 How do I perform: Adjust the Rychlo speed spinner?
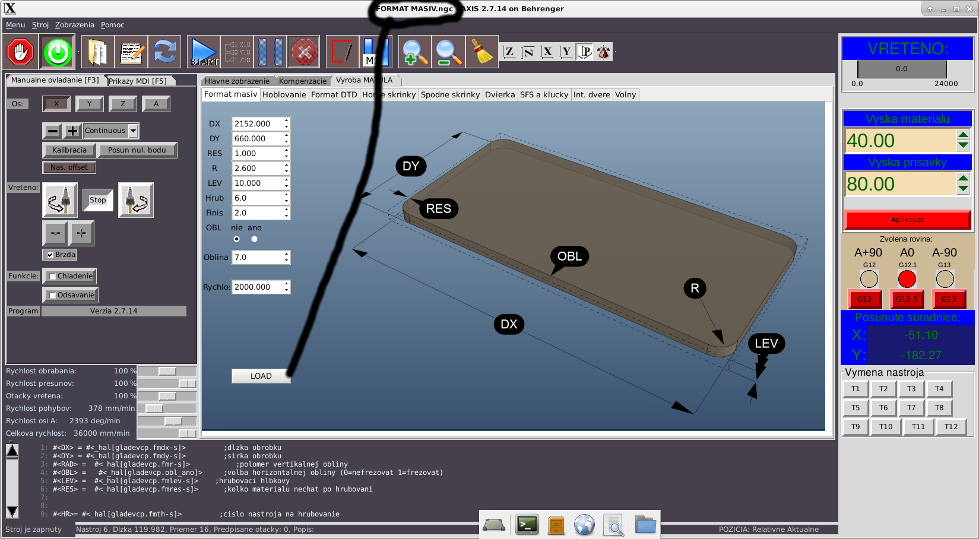pyautogui.click(x=287, y=287)
